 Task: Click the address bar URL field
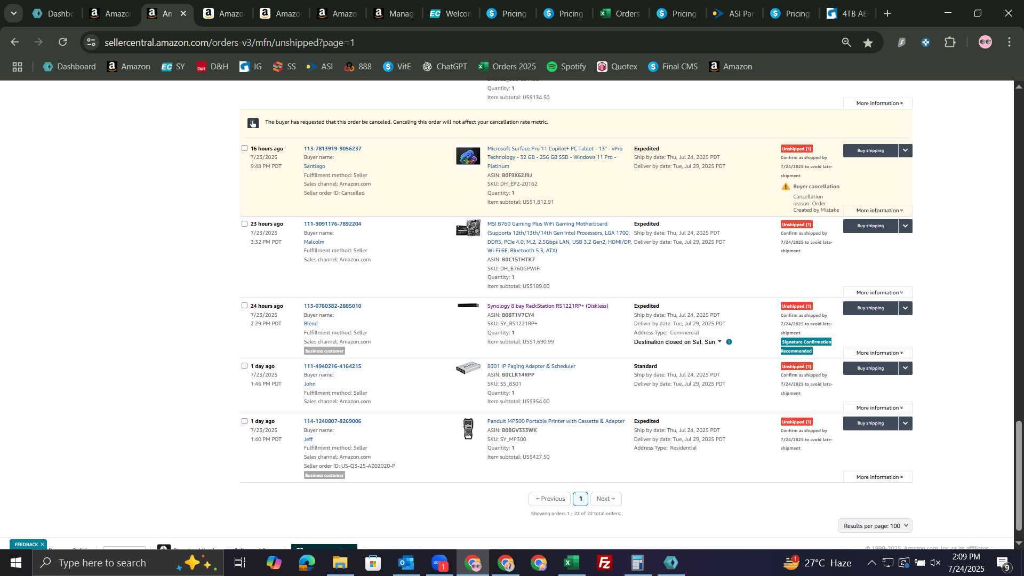(464, 42)
